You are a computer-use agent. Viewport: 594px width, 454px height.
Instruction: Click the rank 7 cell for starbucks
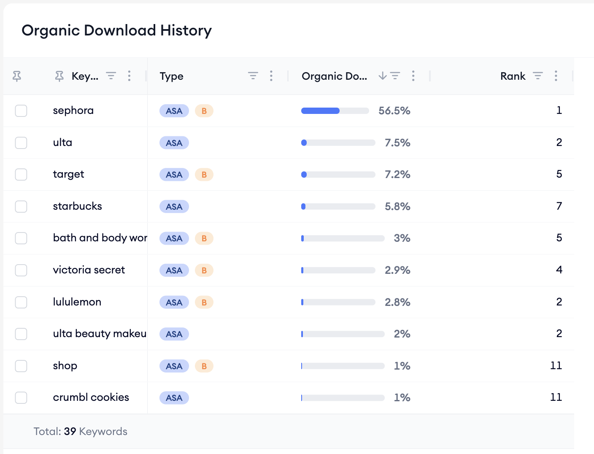pyautogui.click(x=559, y=206)
